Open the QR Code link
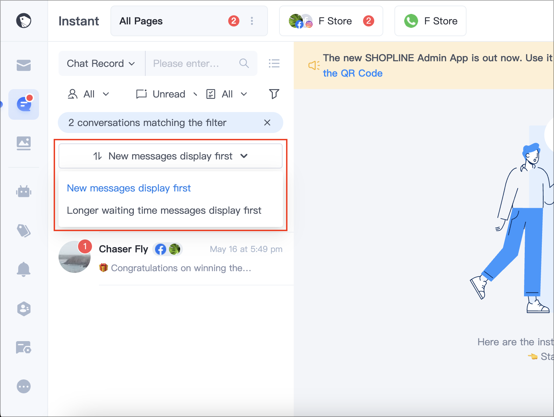The image size is (554, 417). tap(353, 73)
